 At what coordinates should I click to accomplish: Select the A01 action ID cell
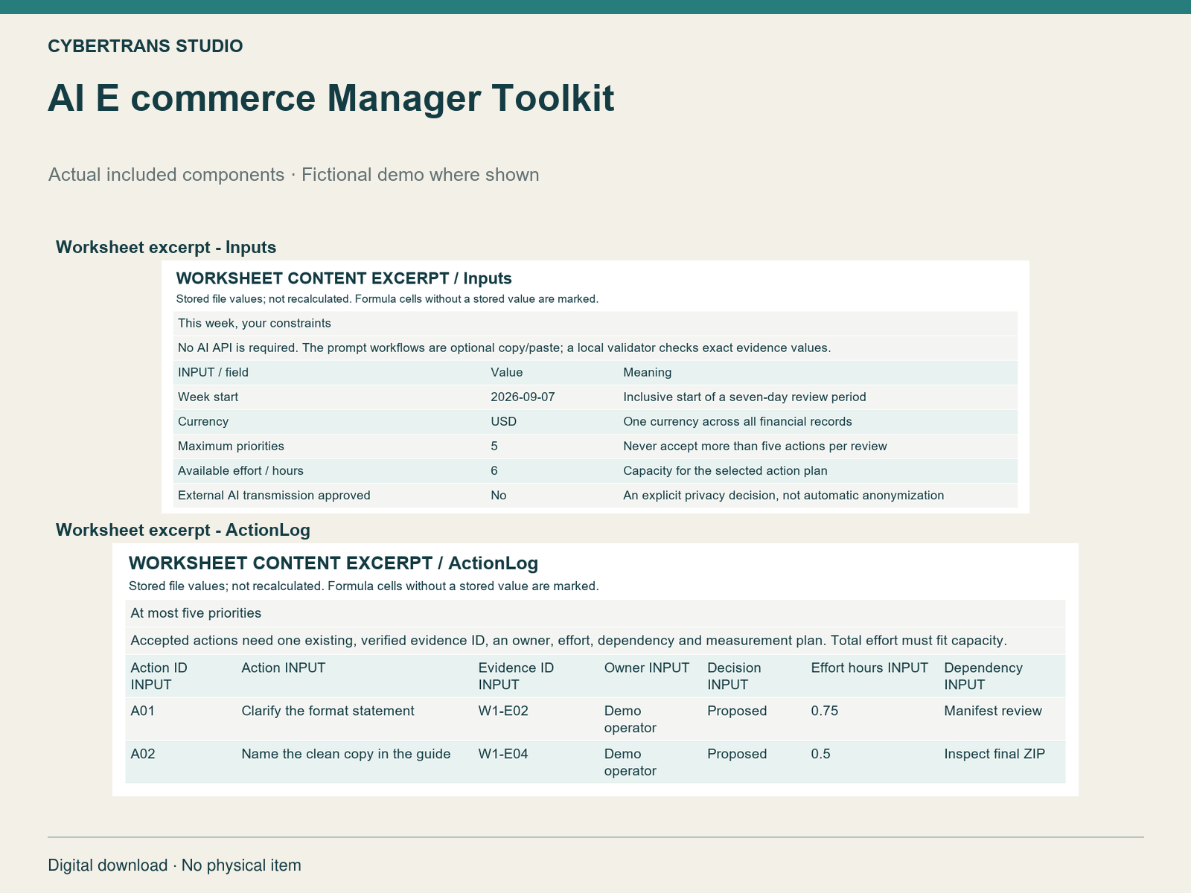tap(143, 711)
